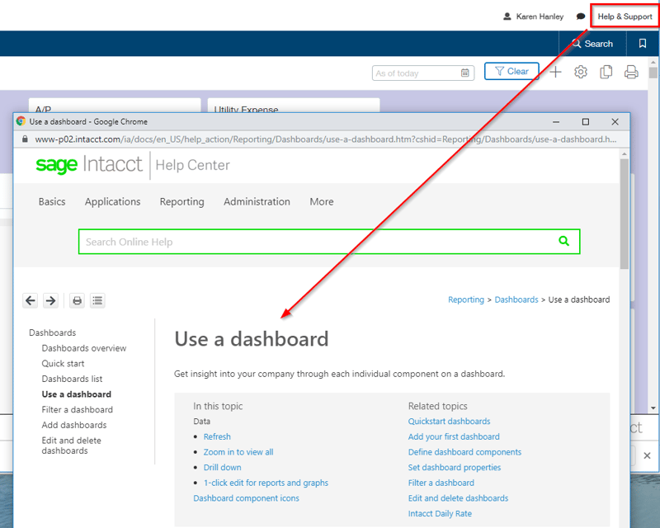Open the Zoom in to view all link

[x=238, y=452]
